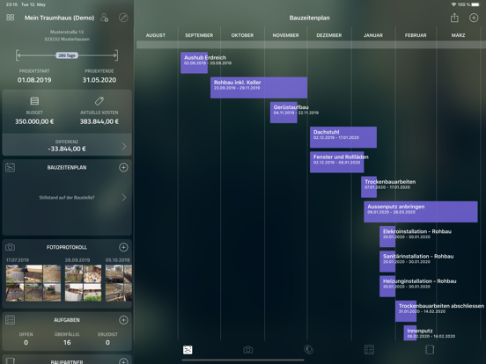Click the Dezember month header

329,35
